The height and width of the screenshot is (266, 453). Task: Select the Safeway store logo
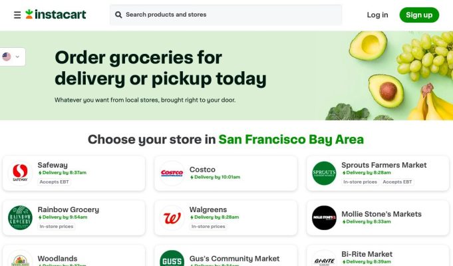click(20, 173)
